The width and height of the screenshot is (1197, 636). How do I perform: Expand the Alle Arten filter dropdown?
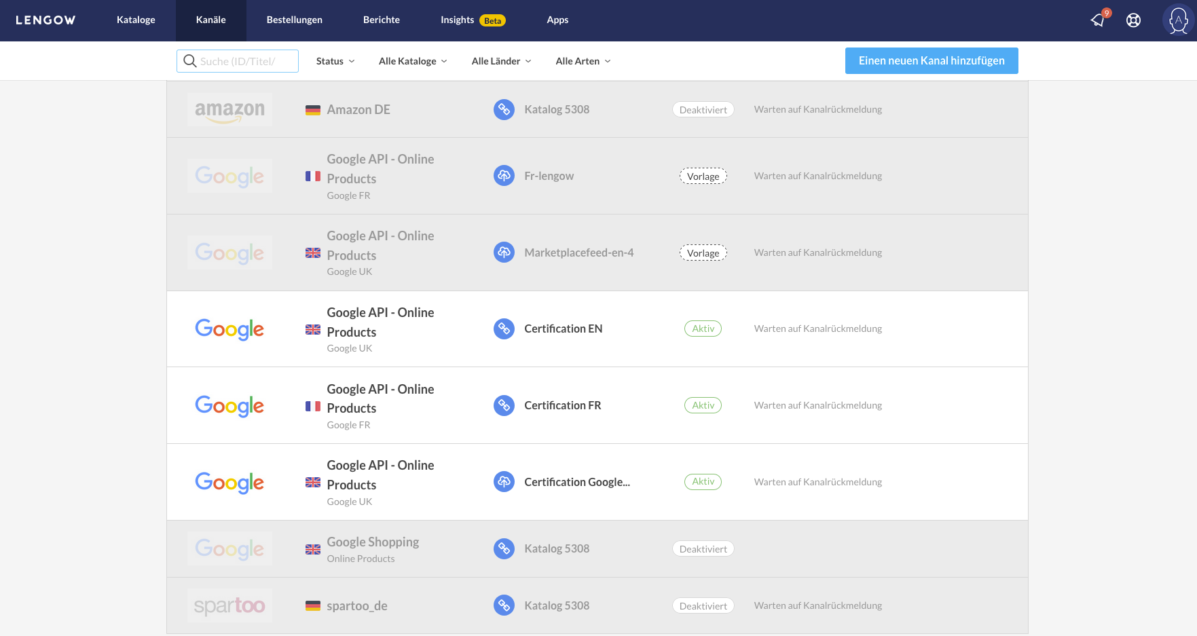point(583,61)
